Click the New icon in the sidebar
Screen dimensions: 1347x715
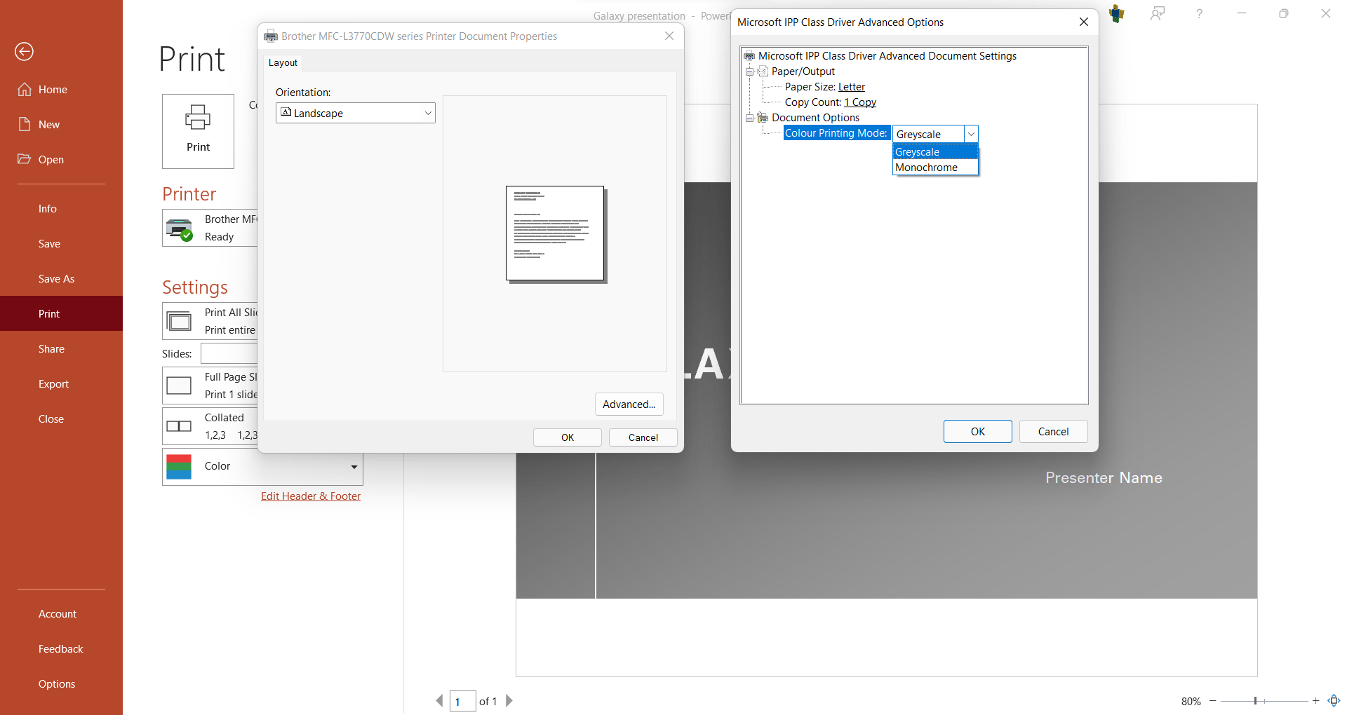click(25, 124)
